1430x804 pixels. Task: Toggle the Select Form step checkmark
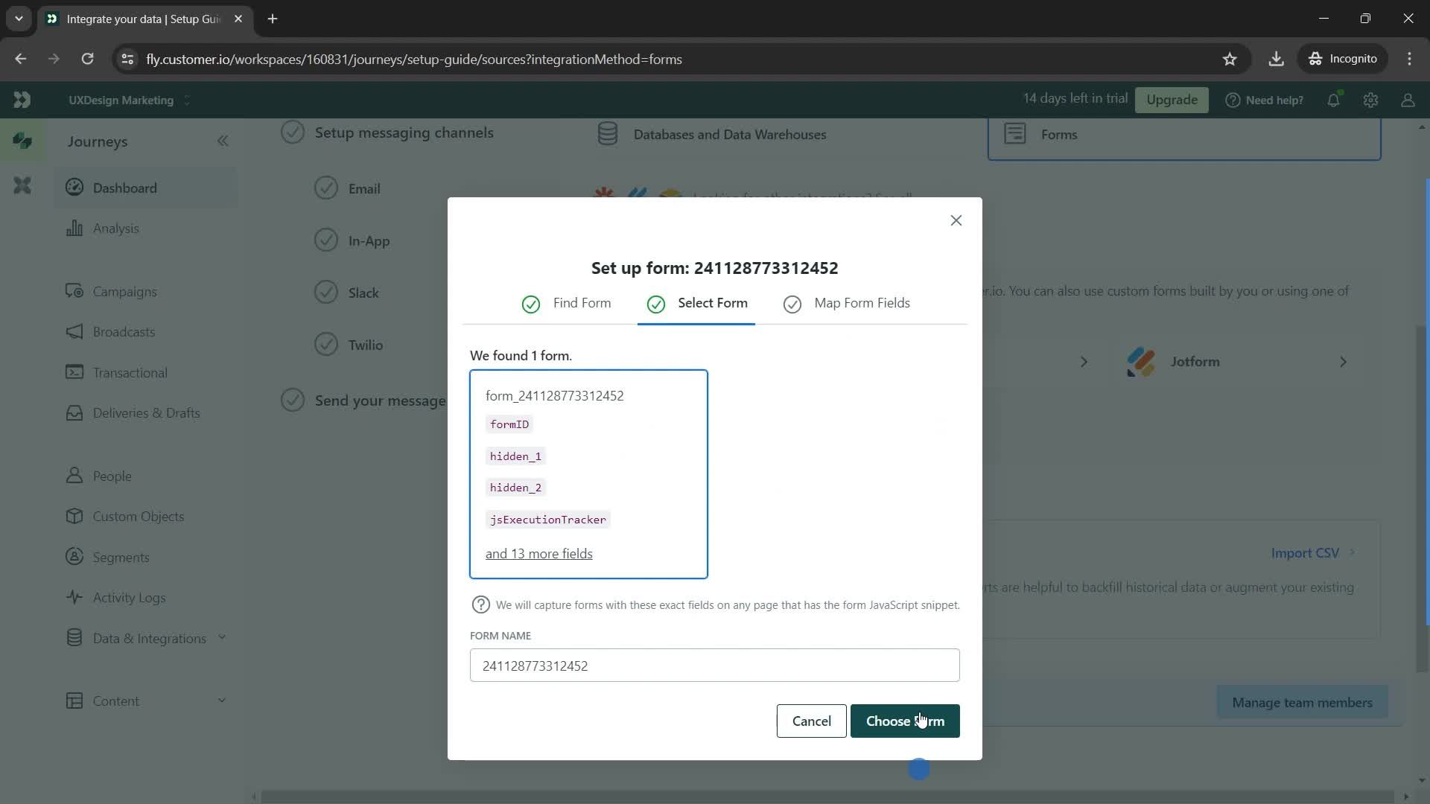(x=655, y=302)
